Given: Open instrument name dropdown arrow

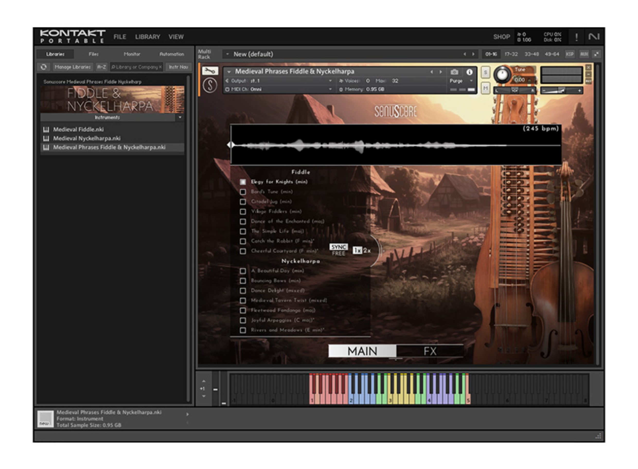Looking at the screenshot, I should tap(229, 72).
